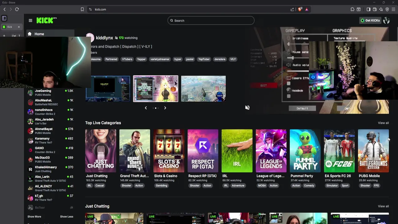
Task: Click the Partnered tag under kiddlynx
Action: tap(111, 59)
